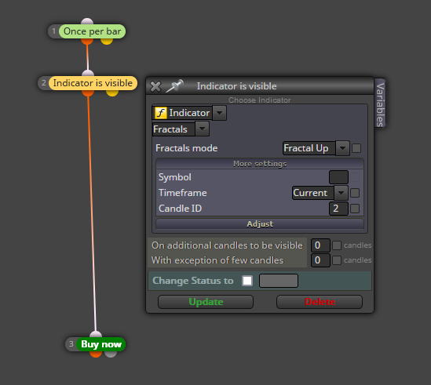Viewport: 431px width, 385px height.
Task: Toggle checkbox next to Candle ID
Action: 355,209
